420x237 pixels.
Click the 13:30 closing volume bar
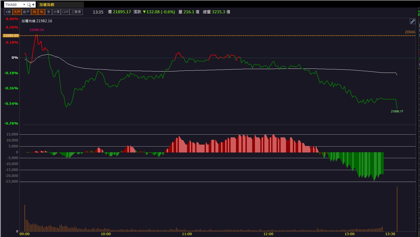pyautogui.click(x=397, y=209)
